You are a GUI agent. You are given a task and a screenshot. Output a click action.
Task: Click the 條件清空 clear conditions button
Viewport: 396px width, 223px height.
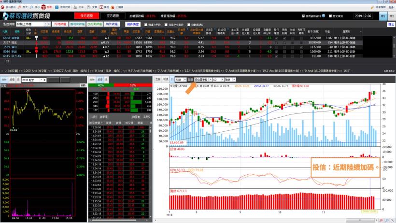click(133, 24)
